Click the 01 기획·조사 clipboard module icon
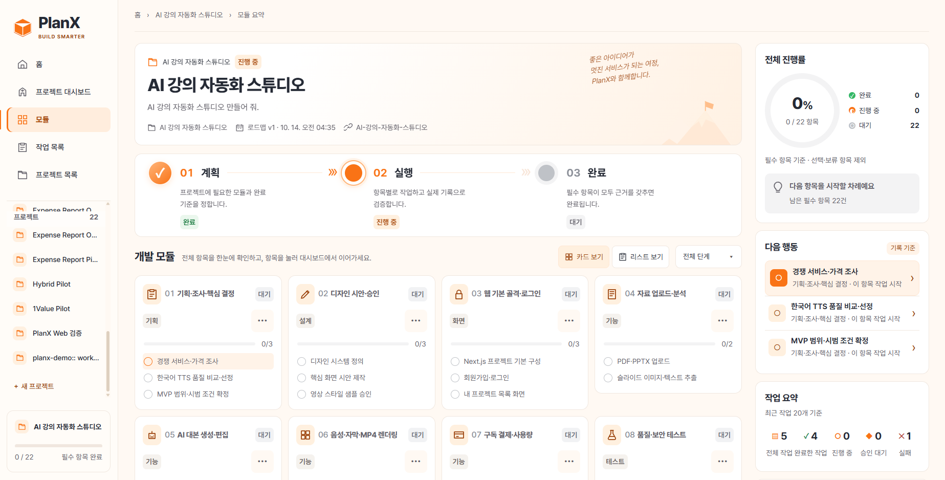This screenshot has width=945, height=480. (x=152, y=294)
